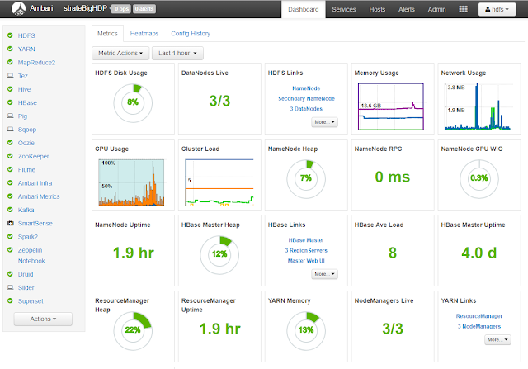528x369 pixels.
Task: Click the HBase Master Uptime 4.0 d value
Action: (478, 253)
